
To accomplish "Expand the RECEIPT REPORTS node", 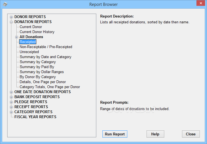I will point(11,107).
